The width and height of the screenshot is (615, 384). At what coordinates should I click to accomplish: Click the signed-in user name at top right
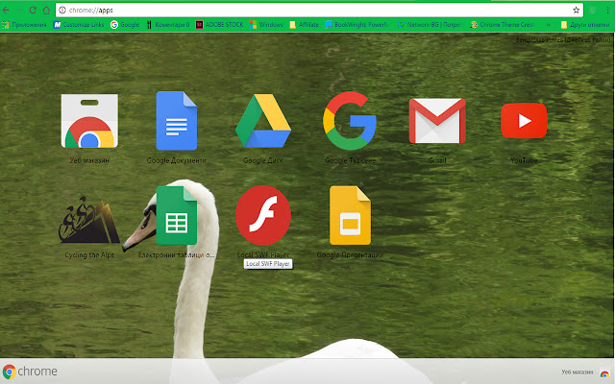[563, 40]
